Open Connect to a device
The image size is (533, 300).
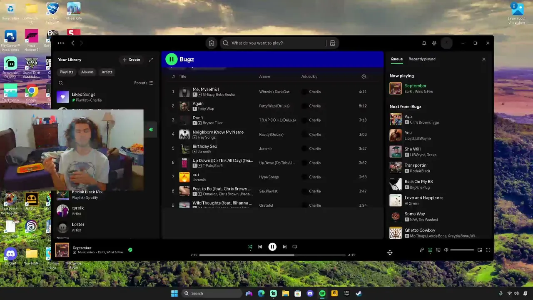(x=438, y=250)
